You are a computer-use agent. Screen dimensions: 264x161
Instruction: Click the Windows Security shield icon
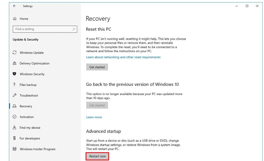[x=15, y=74]
